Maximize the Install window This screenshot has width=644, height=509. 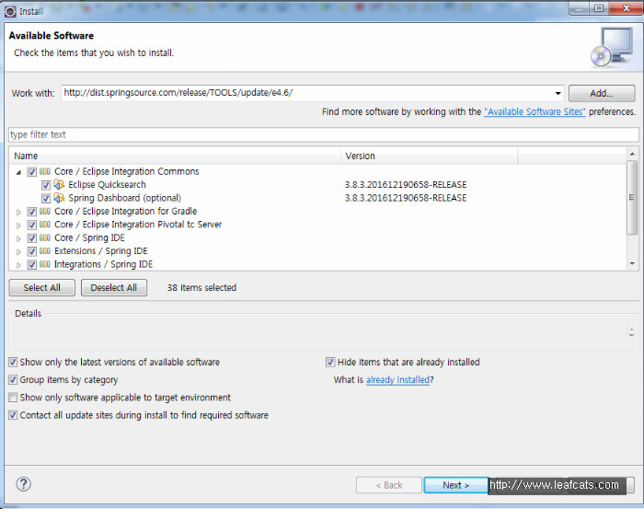599,8
